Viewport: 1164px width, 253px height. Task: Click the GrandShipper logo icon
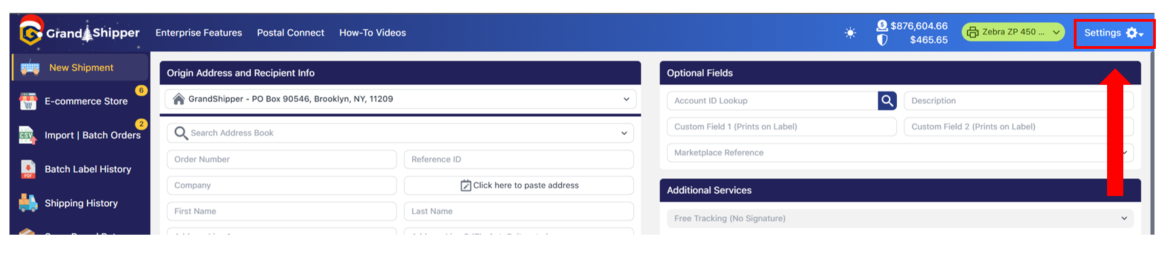click(x=31, y=31)
